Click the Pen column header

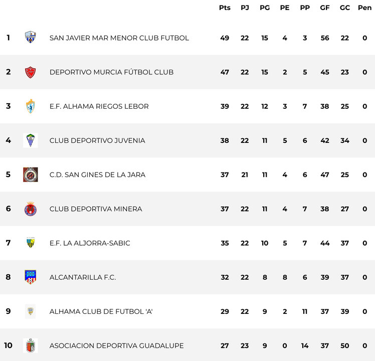pyautogui.click(x=364, y=8)
